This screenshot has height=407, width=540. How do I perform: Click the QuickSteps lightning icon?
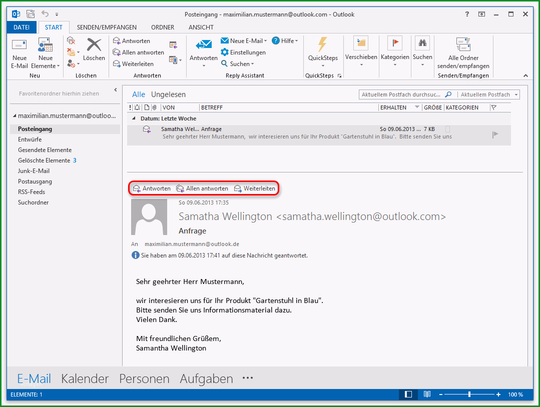323,44
